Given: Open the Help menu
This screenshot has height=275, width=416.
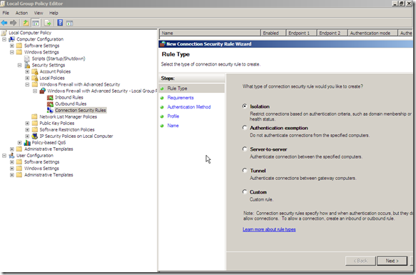Looking at the screenshot, I should click(54, 13).
